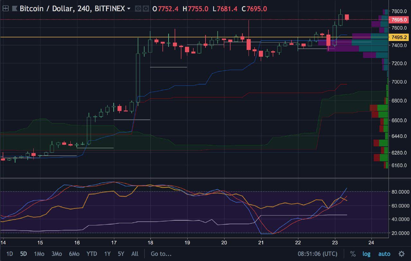Select the 1D time range

pos(10,254)
